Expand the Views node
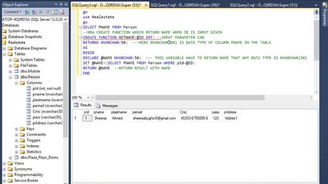328x184 pixels. click(5, 164)
